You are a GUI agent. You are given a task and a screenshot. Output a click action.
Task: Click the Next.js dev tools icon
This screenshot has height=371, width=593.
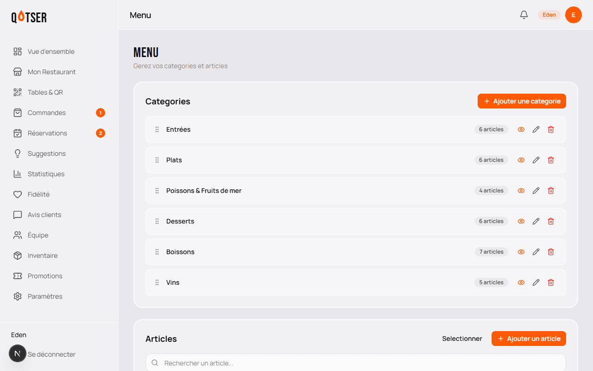click(x=18, y=353)
